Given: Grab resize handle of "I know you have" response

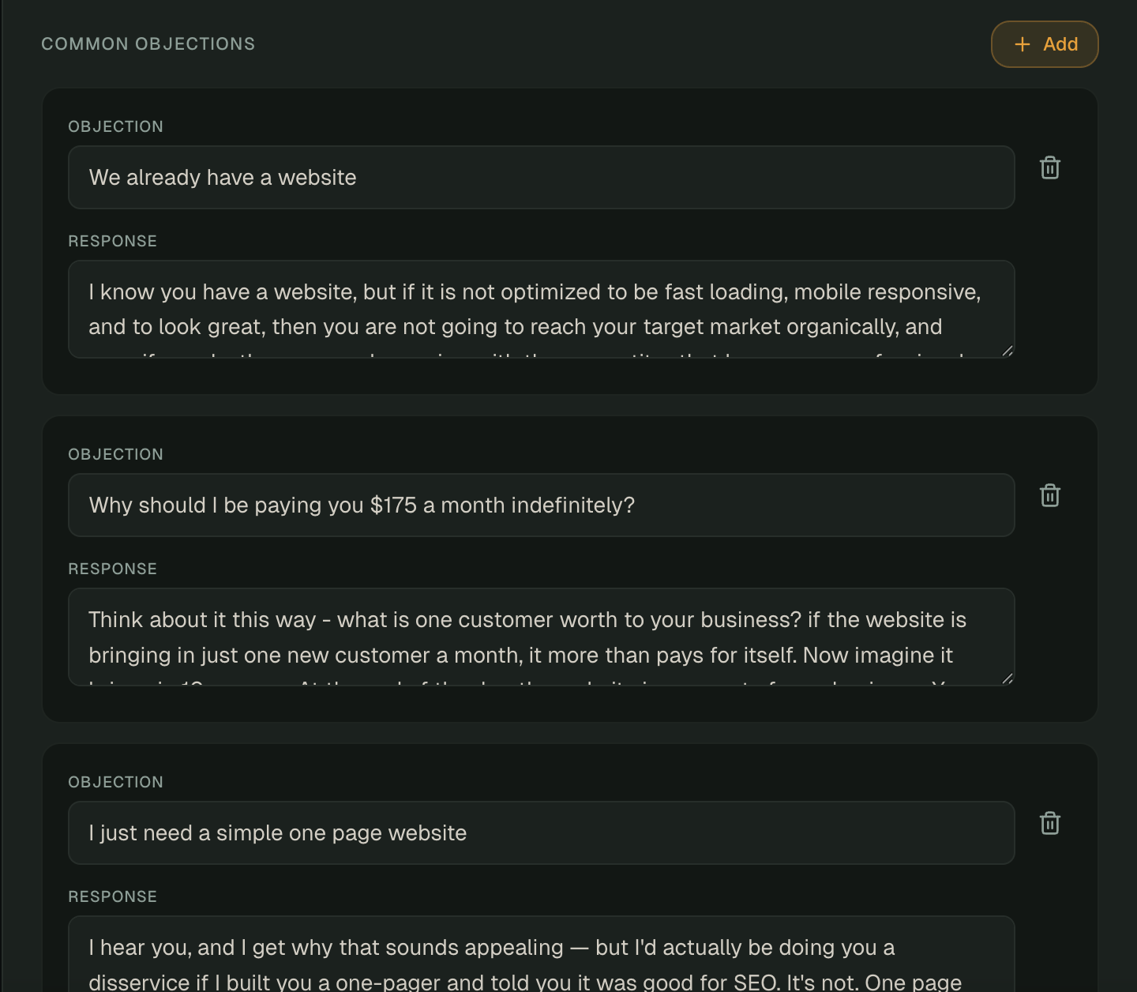Looking at the screenshot, I should pyautogui.click(x=1008, y=351).
